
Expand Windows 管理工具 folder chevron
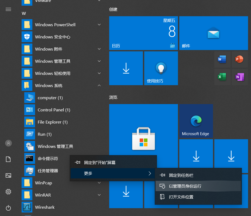[99, 61]
